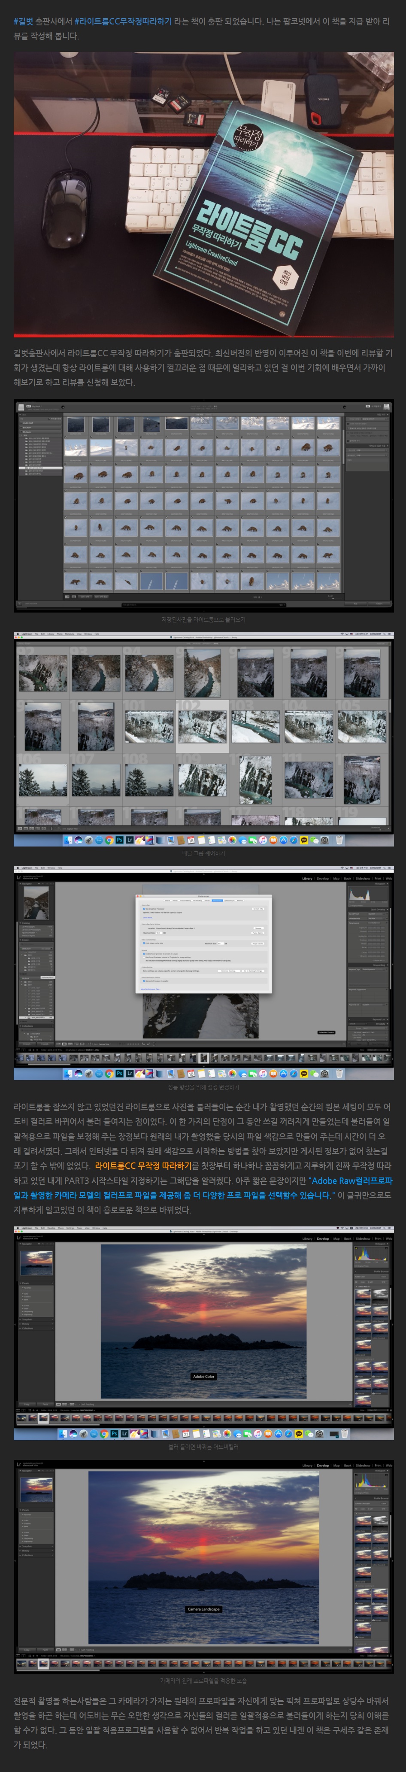
Task: Click Trash in dock above caption 불러 들이면 바뀌는 어도비컬러
Action: click(345, 1434)
